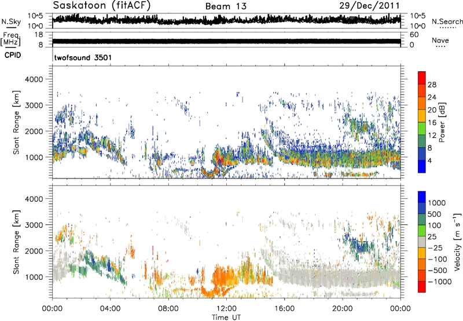Click the '16:00' time tick label

pos(284,309)
